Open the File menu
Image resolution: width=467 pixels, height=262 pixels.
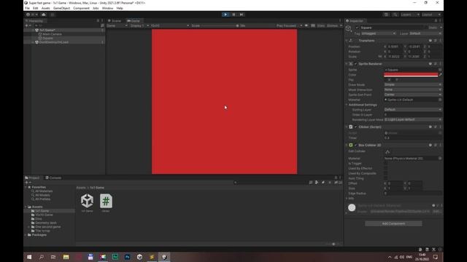tap(27, 8)
